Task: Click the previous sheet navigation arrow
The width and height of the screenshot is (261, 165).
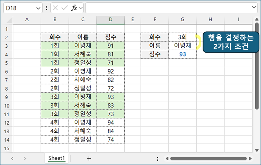Action: click(x=12, y=158)
